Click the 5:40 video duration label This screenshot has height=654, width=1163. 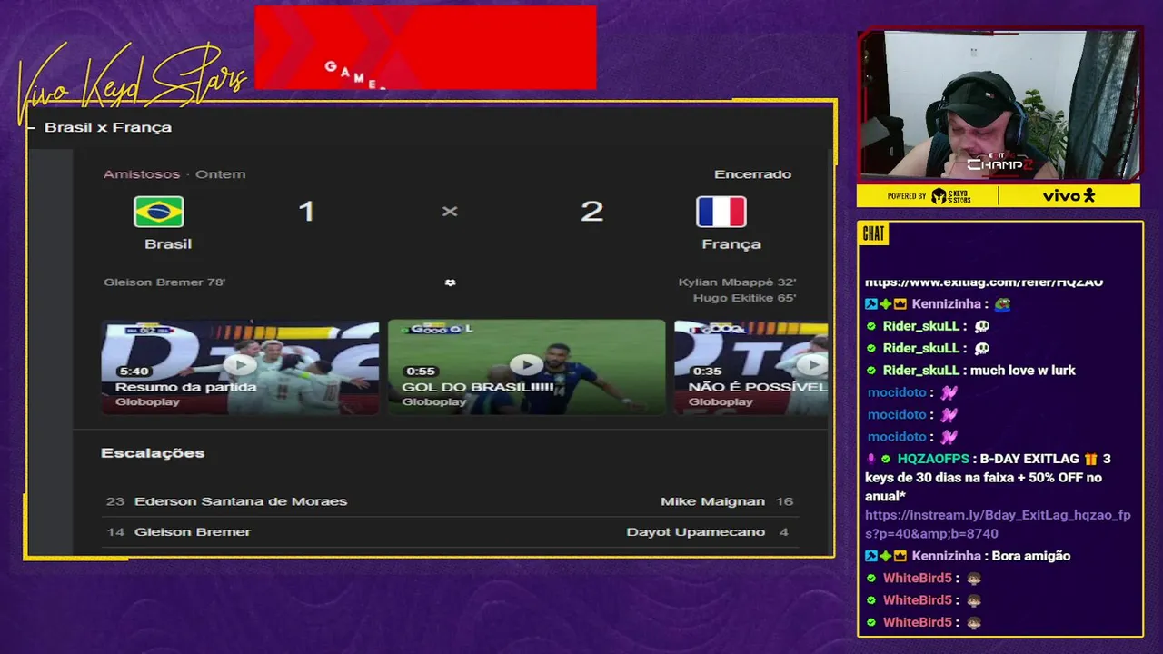click(x=134, y=372)
